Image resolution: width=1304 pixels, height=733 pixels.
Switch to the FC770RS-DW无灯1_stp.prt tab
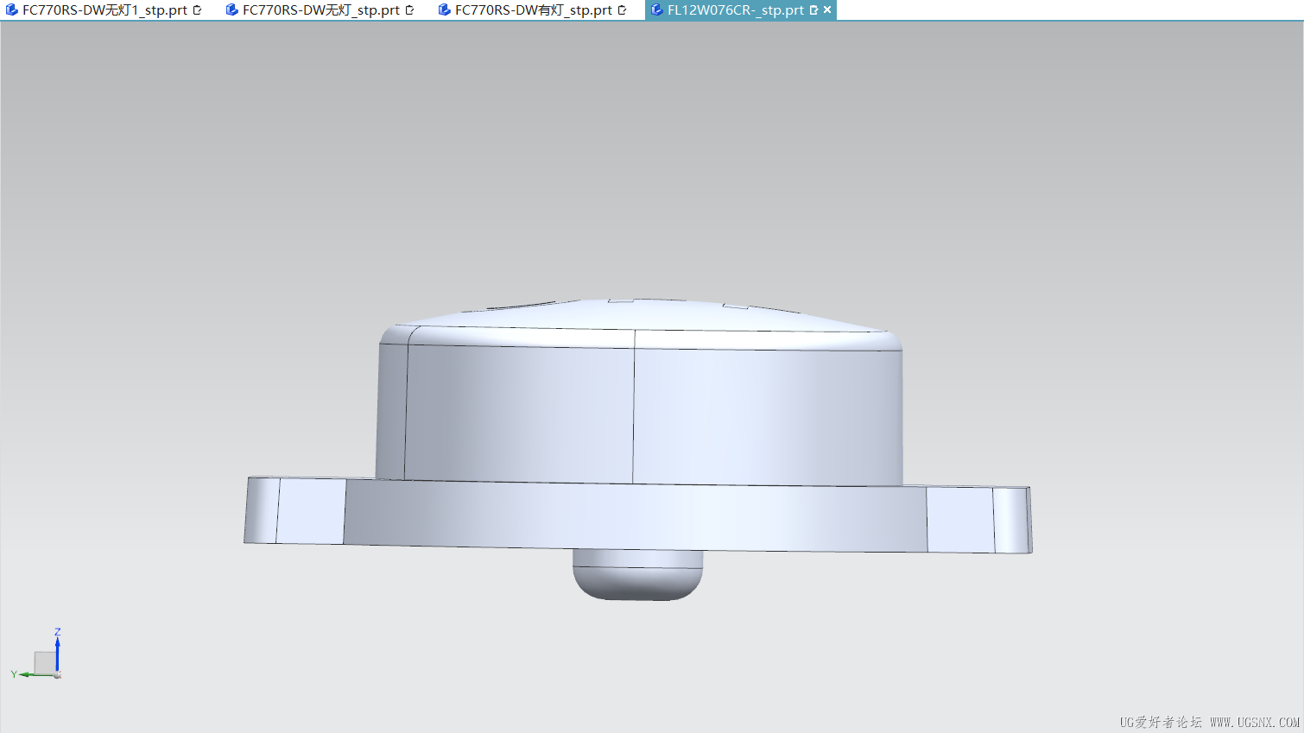[x=104, y=10]
